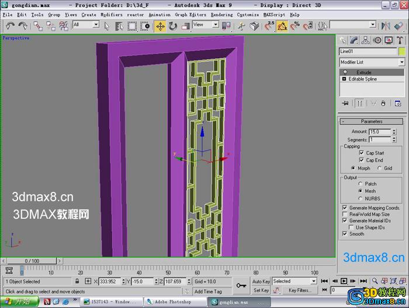Choose NURBS as output type
Image resolution: width=409 pixels, height=308 pixels.
pos(361,198)
